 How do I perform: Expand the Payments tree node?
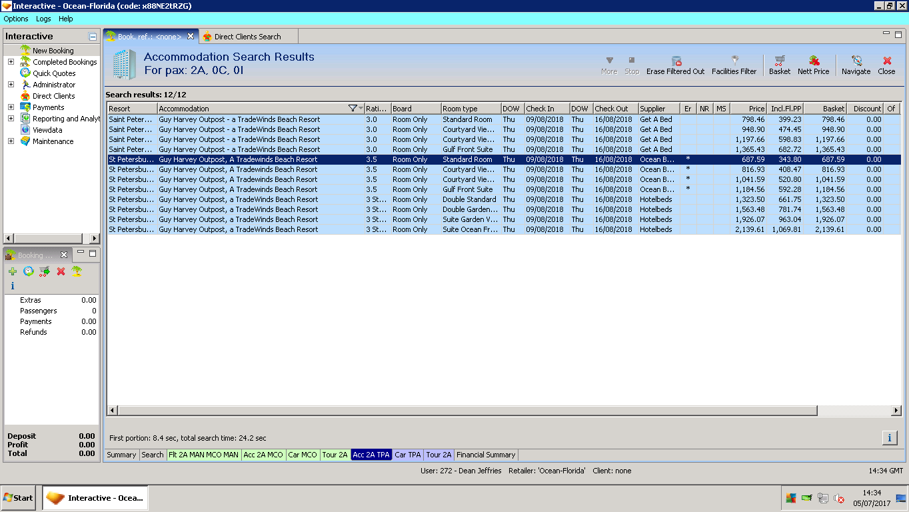pyautogui.click(x=11, y=107)
